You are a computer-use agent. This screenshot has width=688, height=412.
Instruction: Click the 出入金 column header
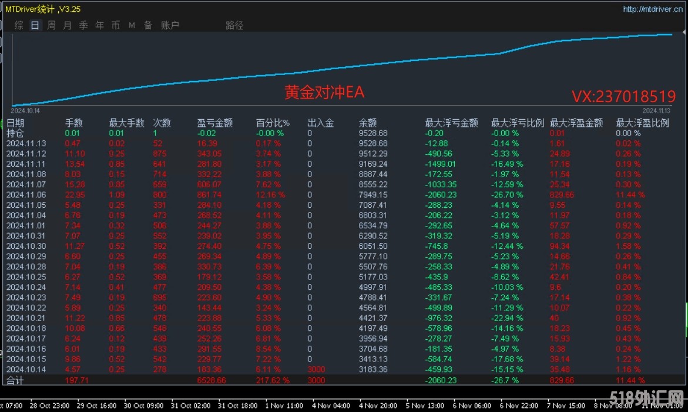320,123
